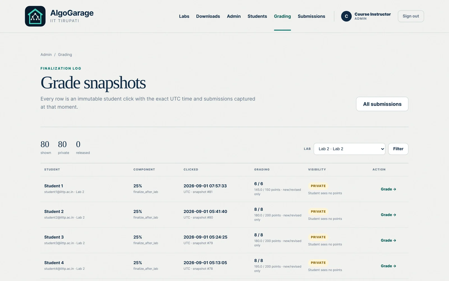Click timestamp 2026-09-01 05:24:25

(205, 237)
